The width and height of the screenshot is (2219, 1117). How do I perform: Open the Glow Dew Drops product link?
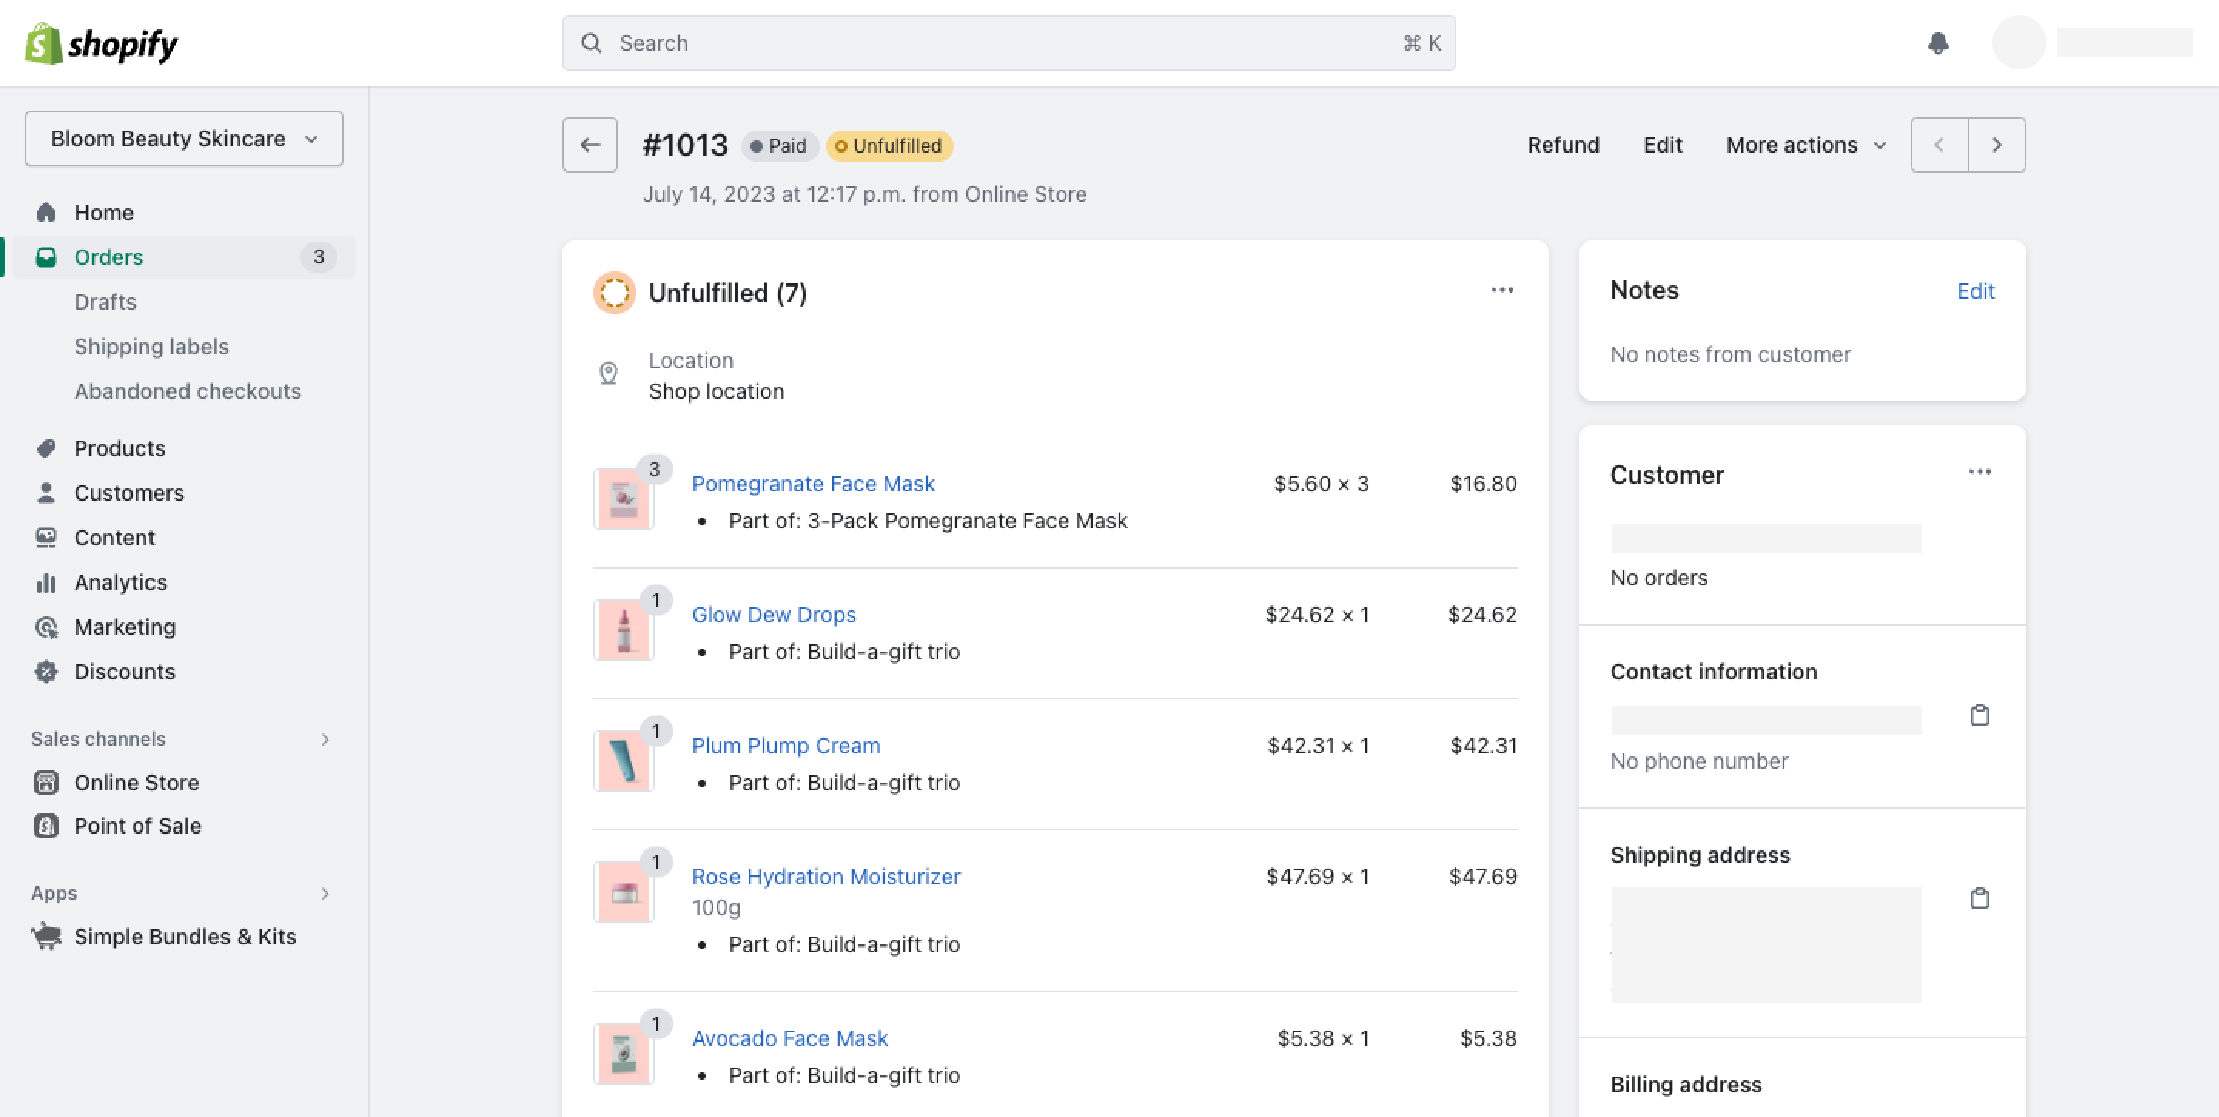tap(774, 615)
